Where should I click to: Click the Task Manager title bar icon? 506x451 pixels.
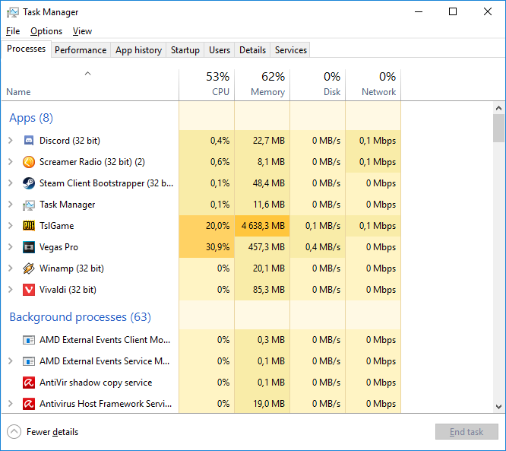pyautogui.click(x=13, y=12)
